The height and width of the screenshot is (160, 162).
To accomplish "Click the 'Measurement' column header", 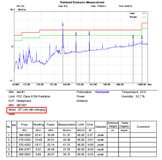I will point(67,125).
